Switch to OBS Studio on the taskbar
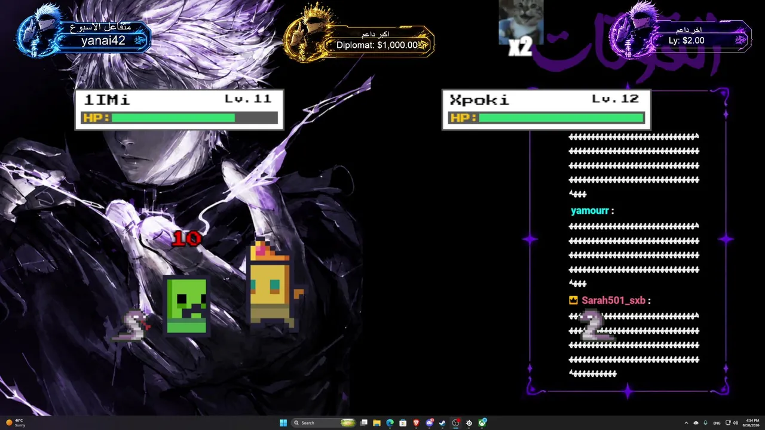The width and height of the screenshot is (765, 430). coord(456,423)
